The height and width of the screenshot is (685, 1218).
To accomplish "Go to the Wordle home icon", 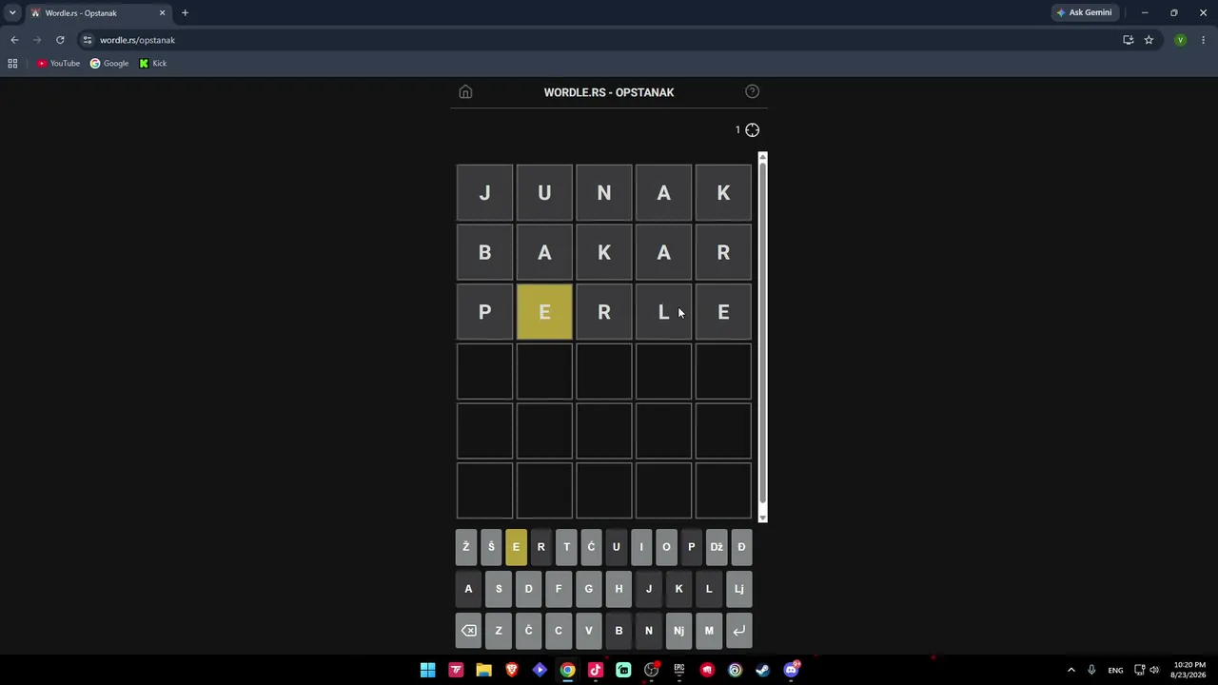I will 465,92.
